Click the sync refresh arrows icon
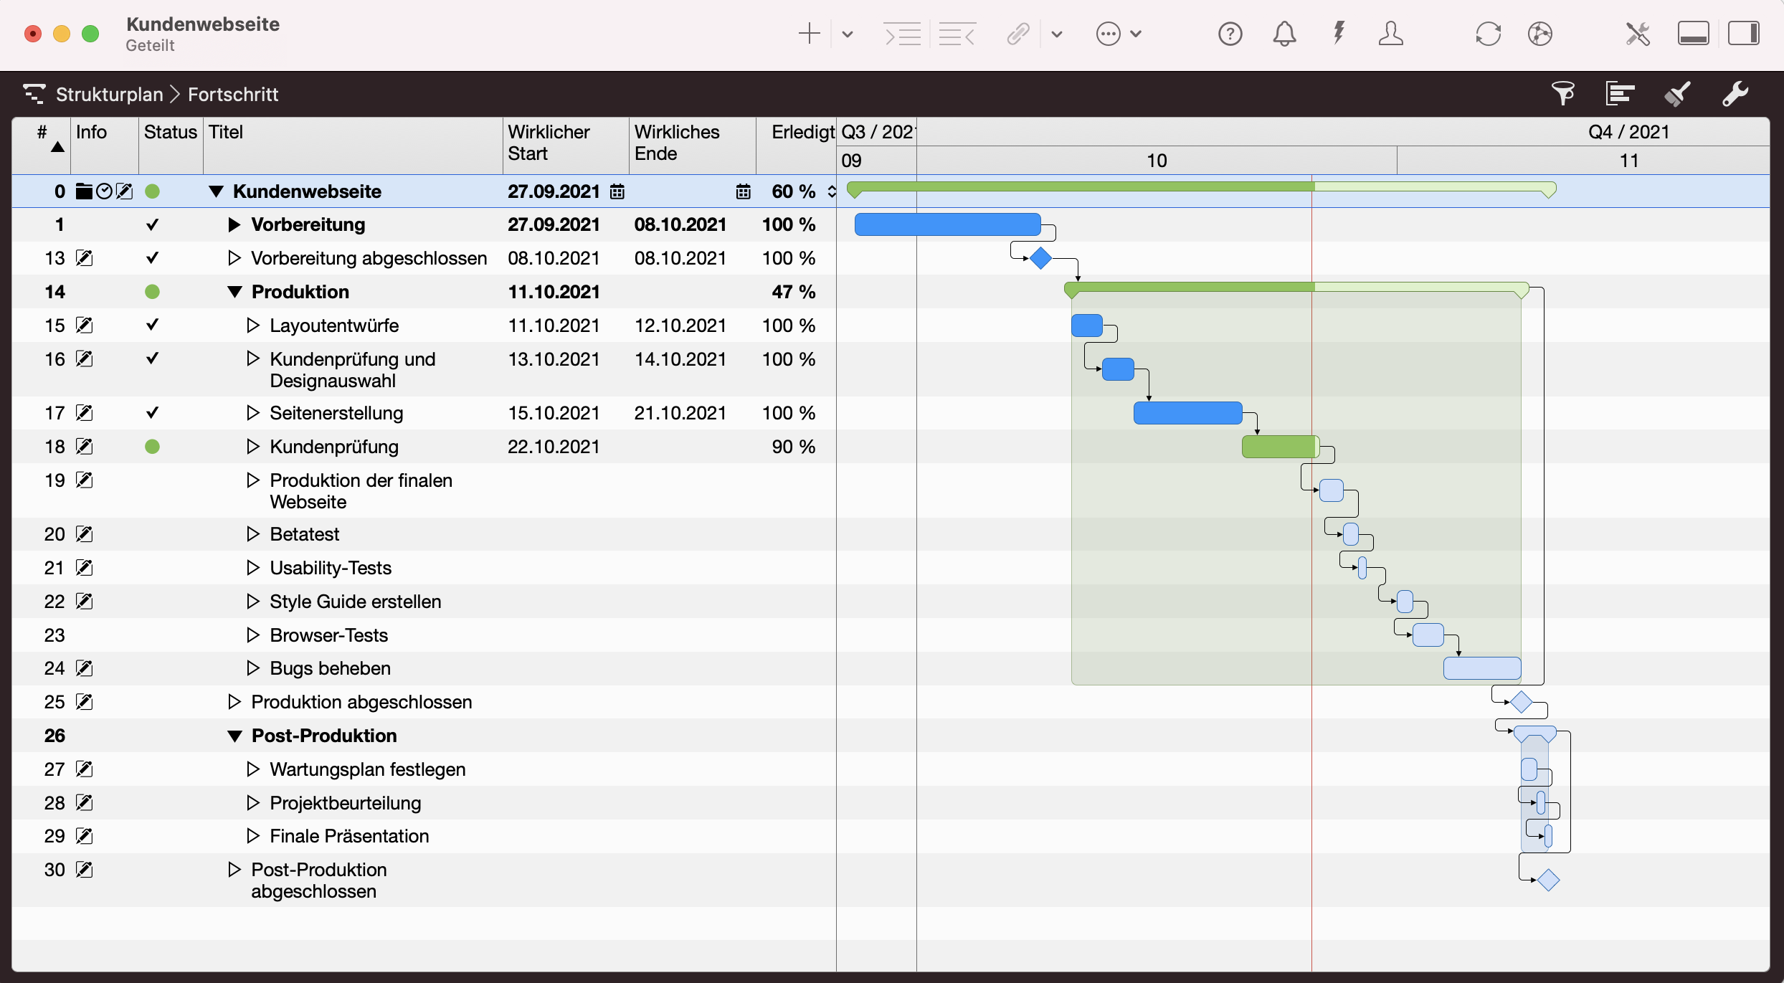 click(1488, 34)
